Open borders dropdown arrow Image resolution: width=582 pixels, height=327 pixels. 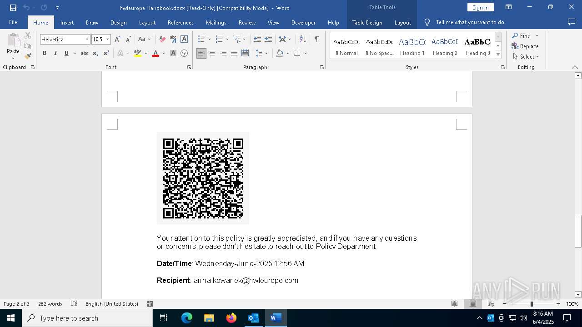coord(306,53)
